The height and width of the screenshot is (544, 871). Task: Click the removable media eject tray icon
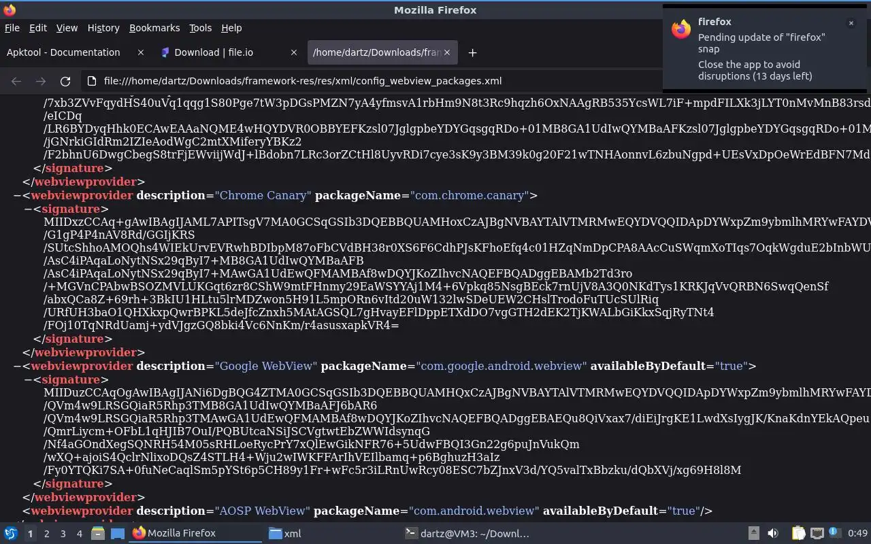(x=753, y=533)
